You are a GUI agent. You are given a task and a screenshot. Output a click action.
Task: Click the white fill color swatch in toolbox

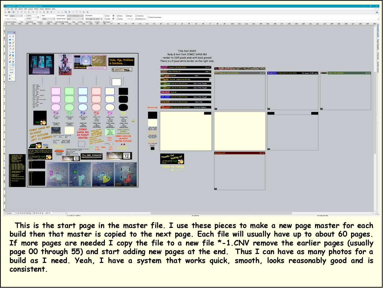pos(13,75)
